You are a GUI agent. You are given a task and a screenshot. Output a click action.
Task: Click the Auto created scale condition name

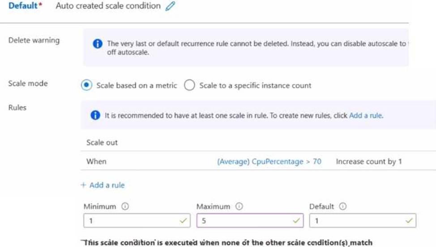pyautogui.click(x=108, y=6)
